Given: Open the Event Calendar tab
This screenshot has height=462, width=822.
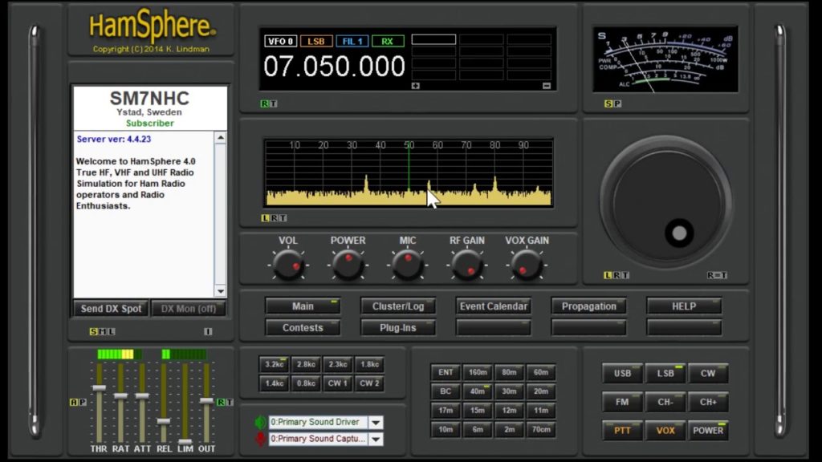Looking at the screenshot, I should (494, 306).
